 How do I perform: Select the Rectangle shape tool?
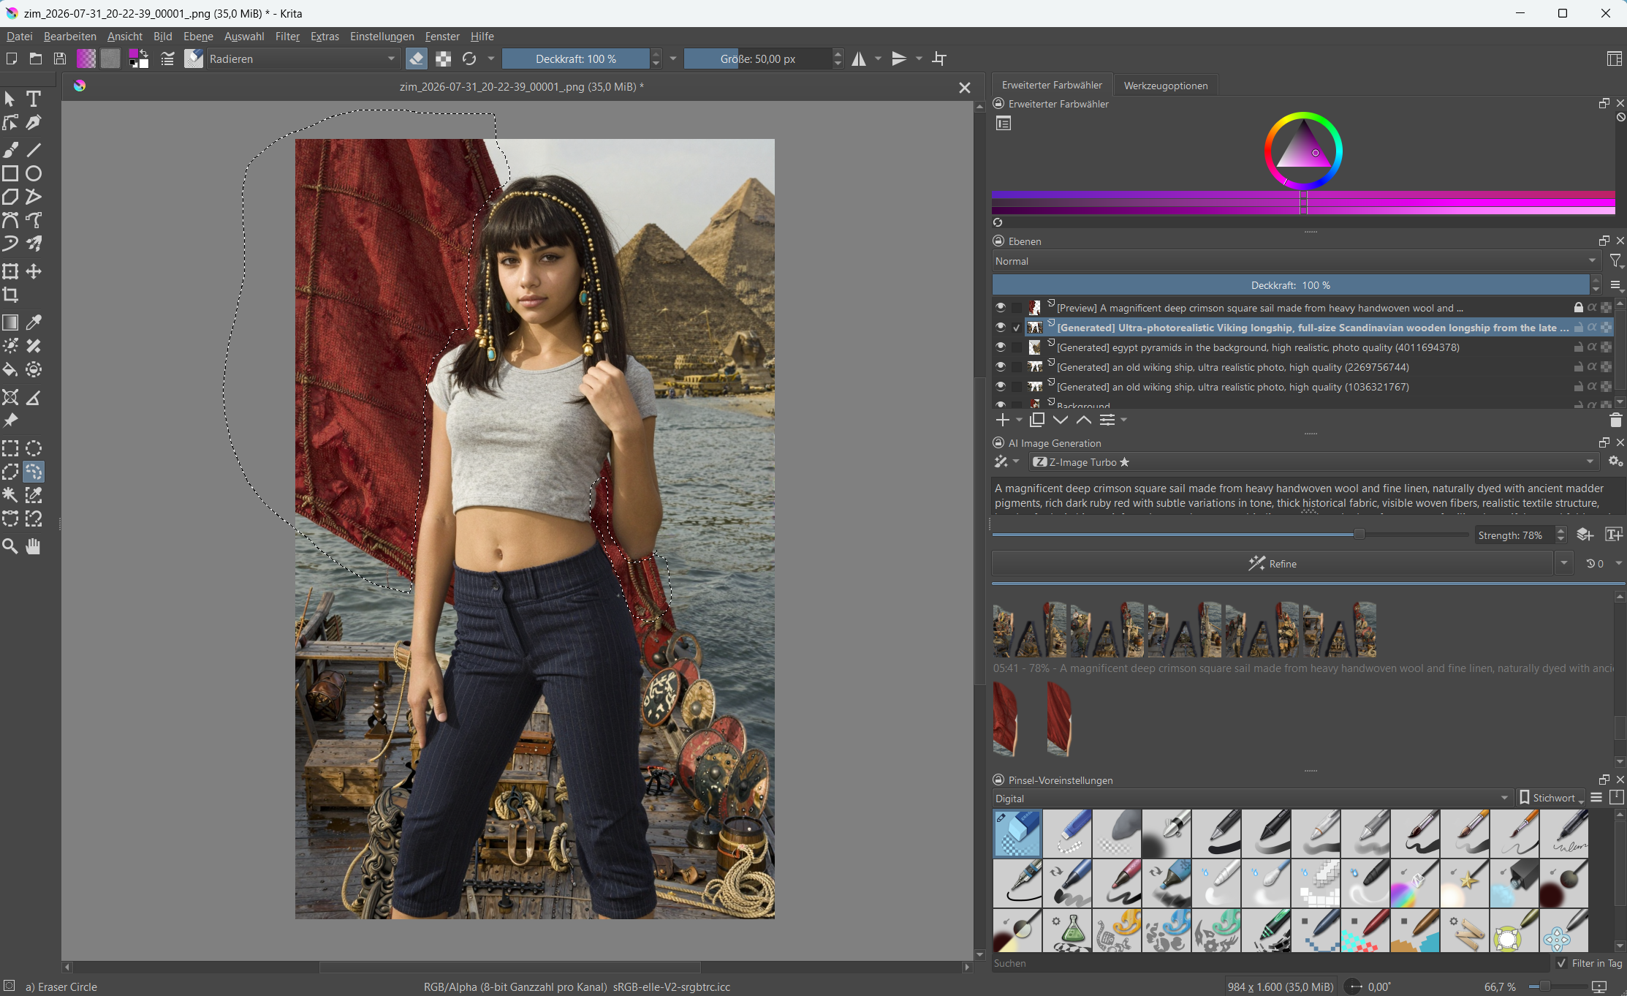click(10, 173)
